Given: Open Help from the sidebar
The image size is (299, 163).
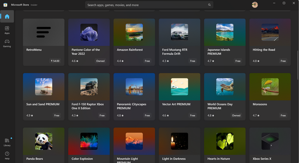Looking at the screenshot, I should [7, 155].
